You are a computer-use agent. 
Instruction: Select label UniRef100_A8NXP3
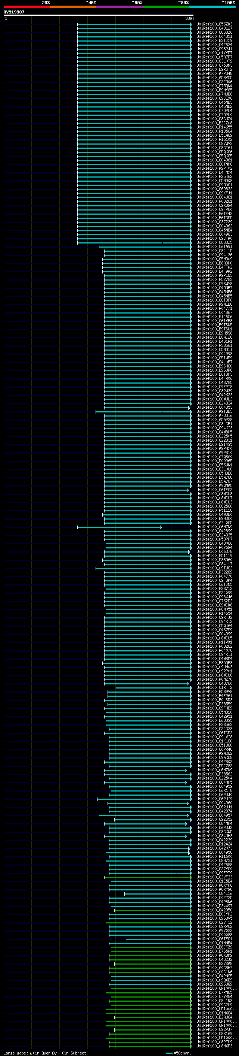point(214,1046)
